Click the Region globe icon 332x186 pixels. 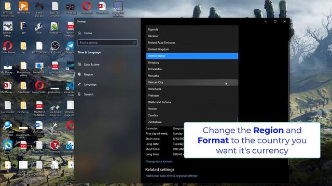tap(79, 74)
